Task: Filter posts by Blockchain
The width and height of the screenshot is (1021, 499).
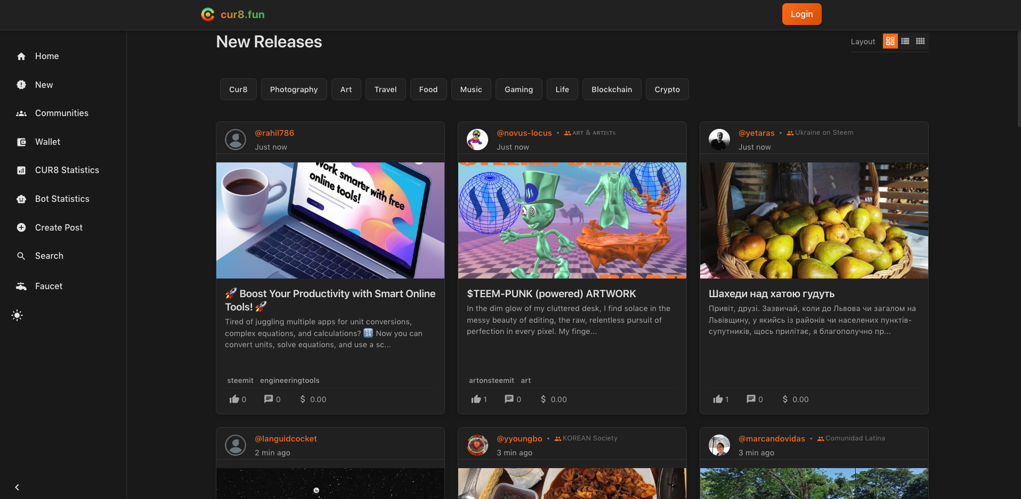Action: pos(612,89)
